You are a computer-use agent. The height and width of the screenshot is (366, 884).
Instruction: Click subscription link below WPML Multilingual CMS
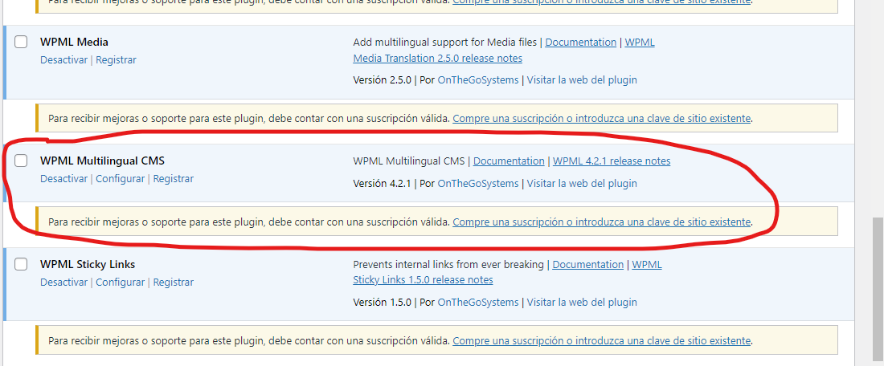pos(602,222)
